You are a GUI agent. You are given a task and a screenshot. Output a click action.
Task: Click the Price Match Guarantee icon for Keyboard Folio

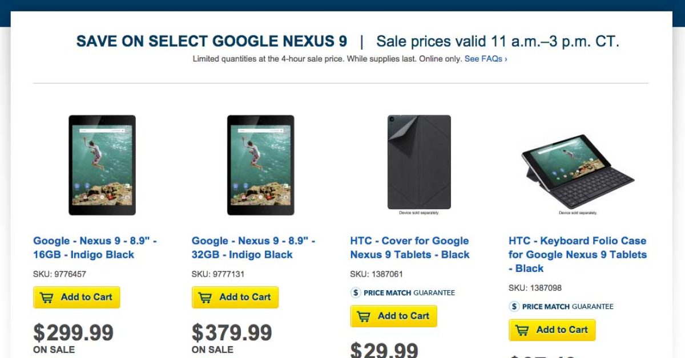514,307
